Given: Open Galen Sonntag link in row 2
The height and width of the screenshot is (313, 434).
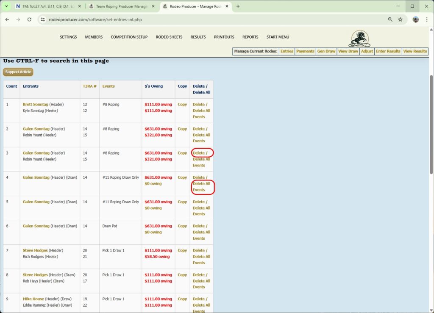Looking at the screenshot, I should (36, 129).
